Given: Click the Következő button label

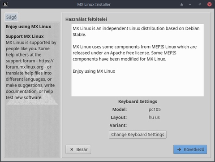Looking at the screenshot, I should [194, 149].
